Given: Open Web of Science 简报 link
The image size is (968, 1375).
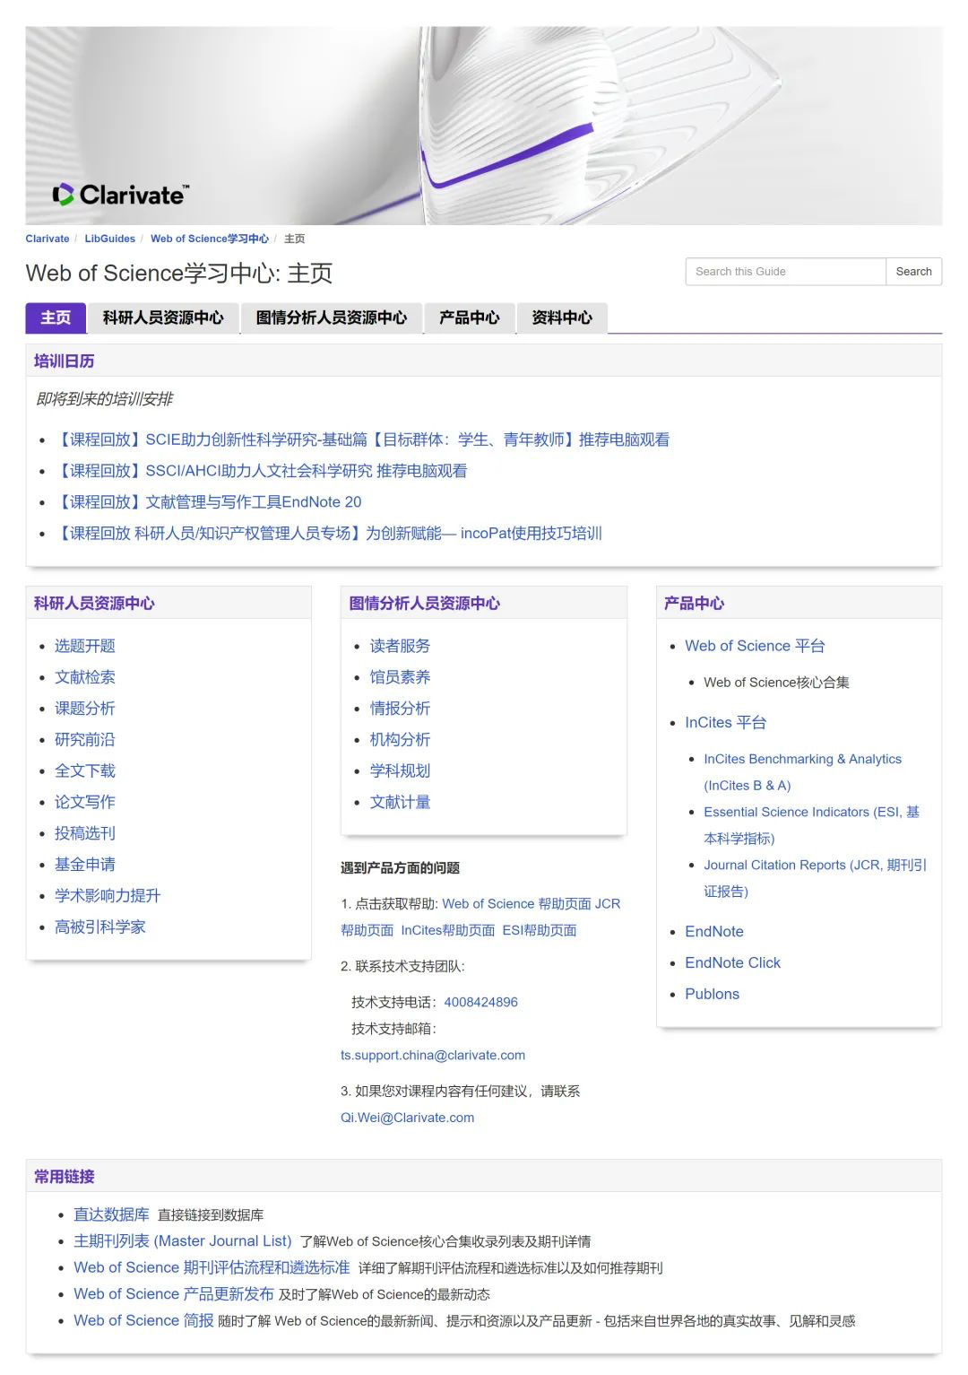Looking at the screenshot, I should [x=143, y=1321].
